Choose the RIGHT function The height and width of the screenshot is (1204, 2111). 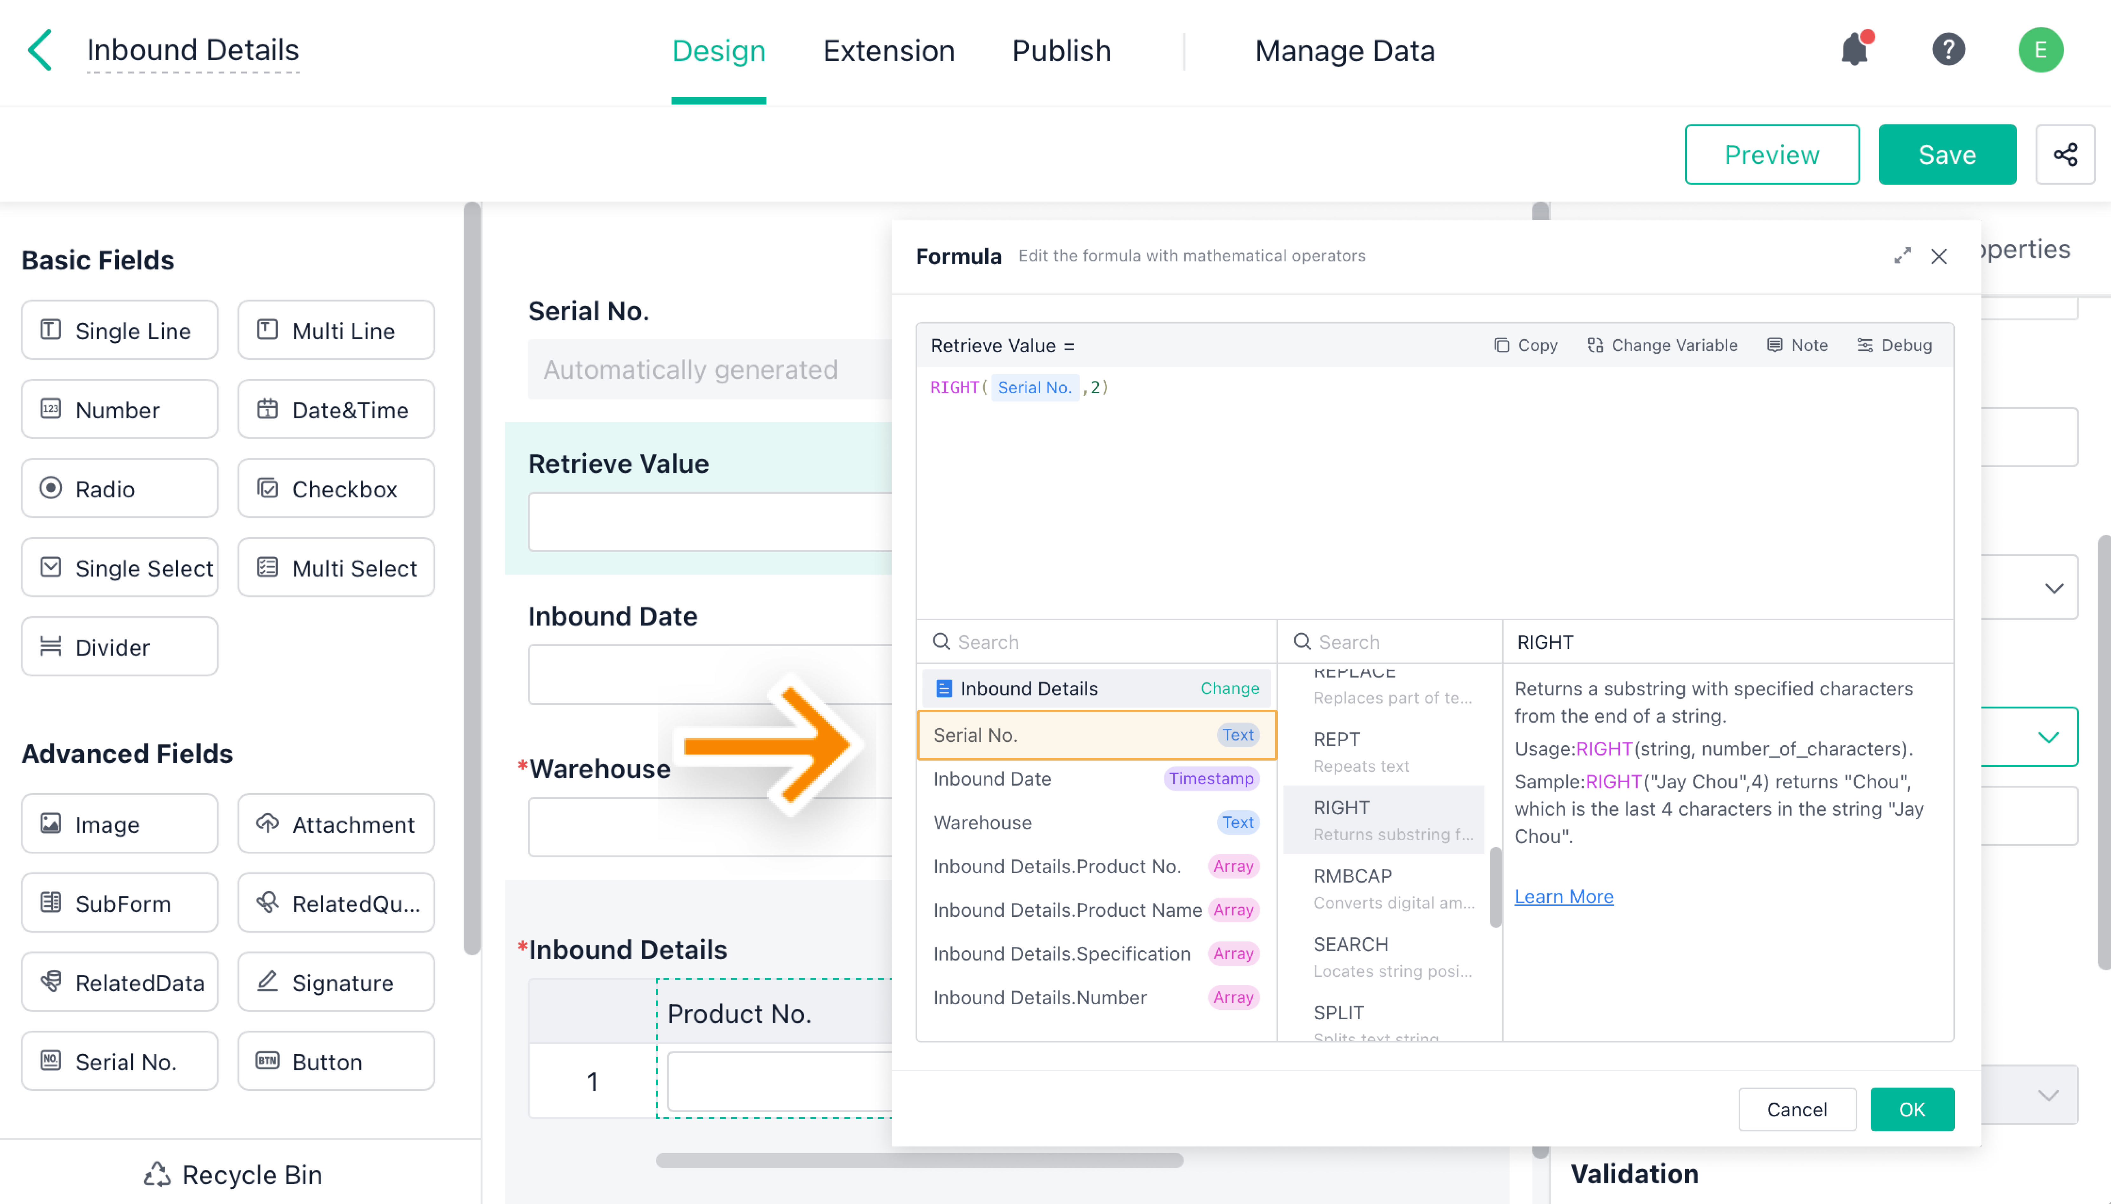click(x=1383, y=820)
